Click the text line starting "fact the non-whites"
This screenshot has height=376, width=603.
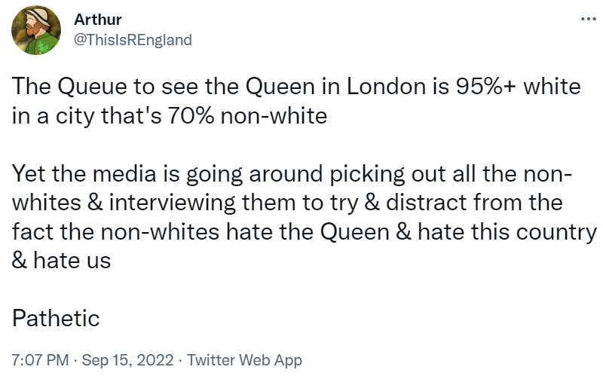coord(304,231)
